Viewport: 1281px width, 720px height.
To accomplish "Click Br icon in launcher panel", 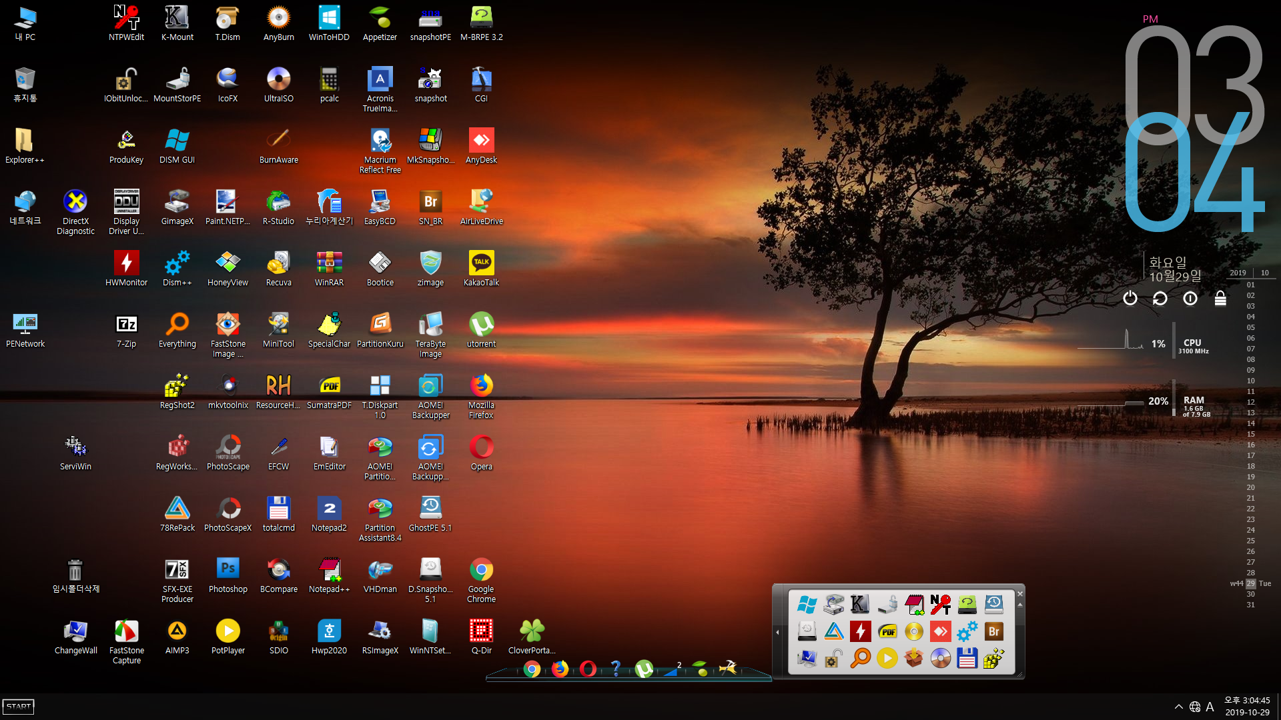I will point(994,631).
